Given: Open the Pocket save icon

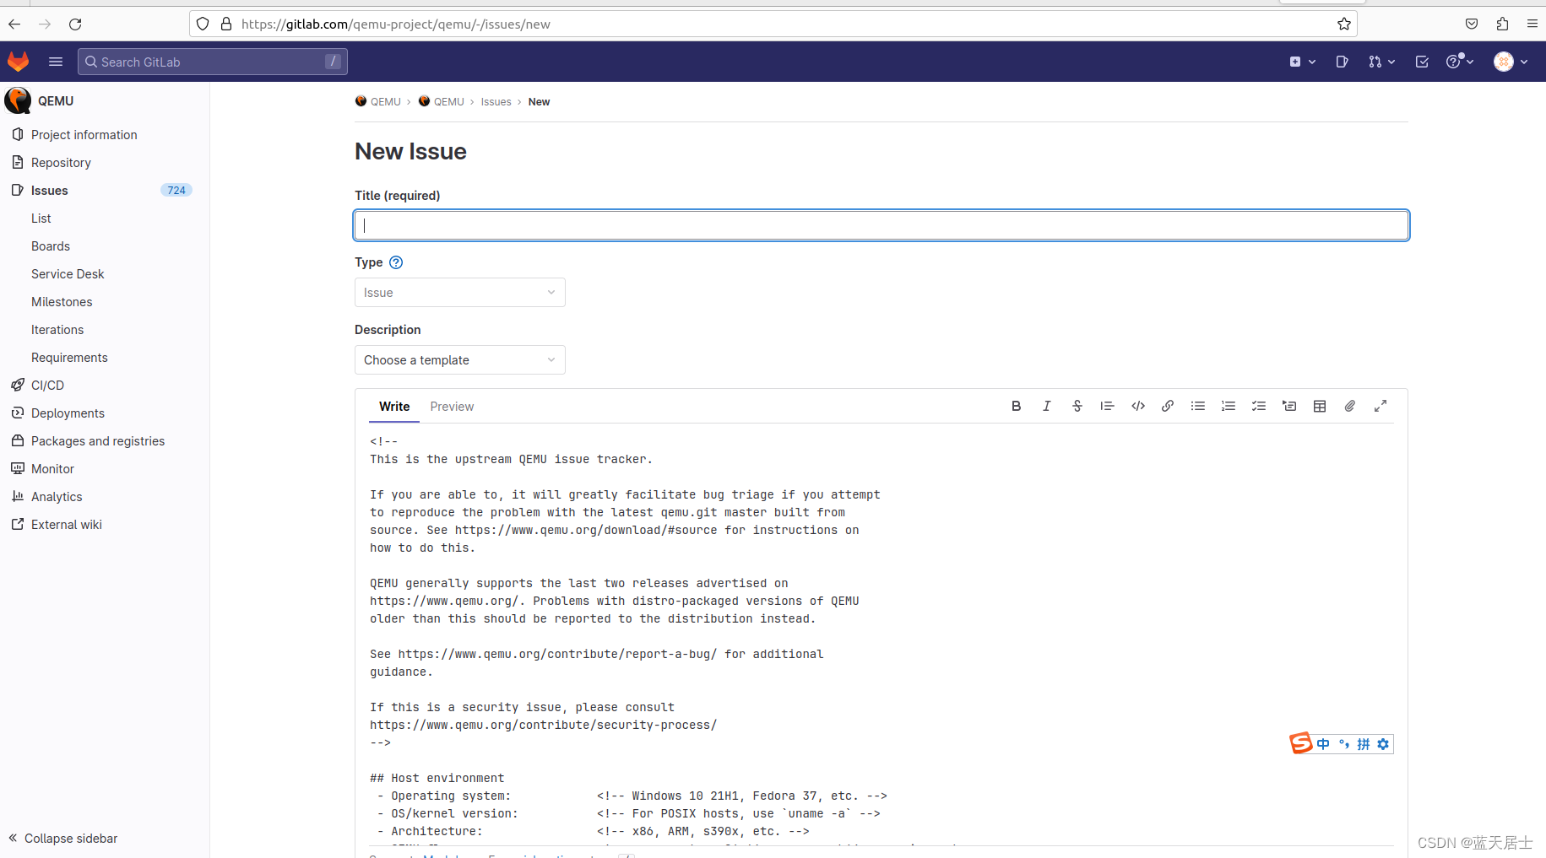Looking at the screenshot, I should pos(1472,24).
